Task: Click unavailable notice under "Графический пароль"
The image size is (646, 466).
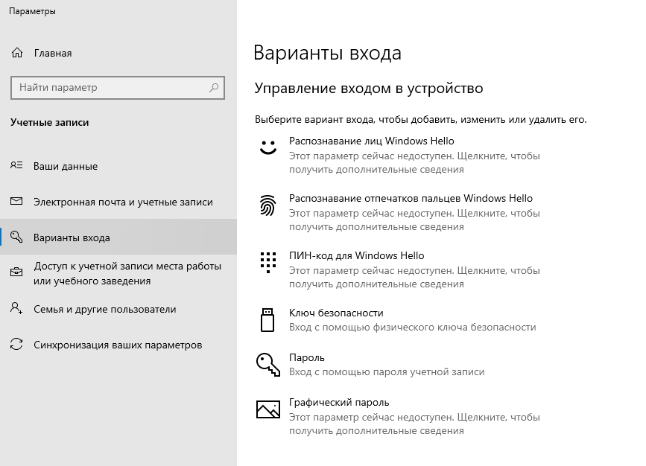Action: click(x=414, y=424)
